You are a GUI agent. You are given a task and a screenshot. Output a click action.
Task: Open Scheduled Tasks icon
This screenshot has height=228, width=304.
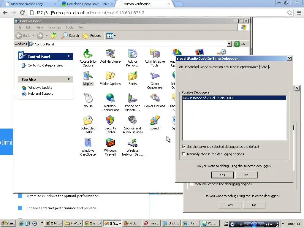(x=88, y=125)
